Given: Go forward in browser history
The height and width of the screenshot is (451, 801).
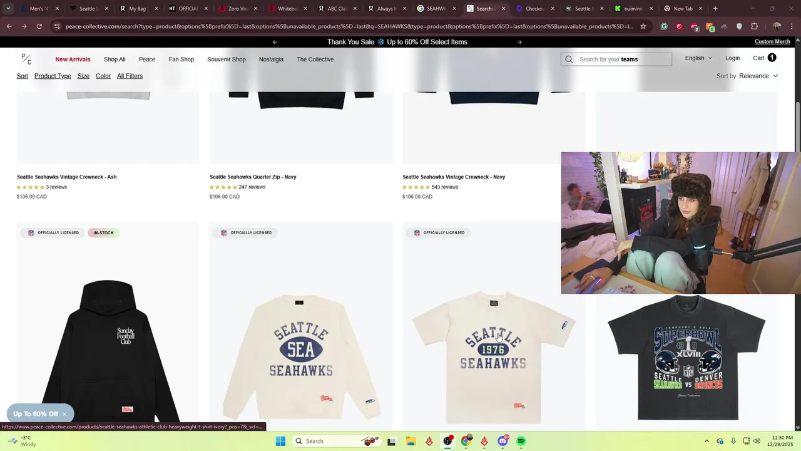Looking at the screenshot, I should tap(24, 26).
